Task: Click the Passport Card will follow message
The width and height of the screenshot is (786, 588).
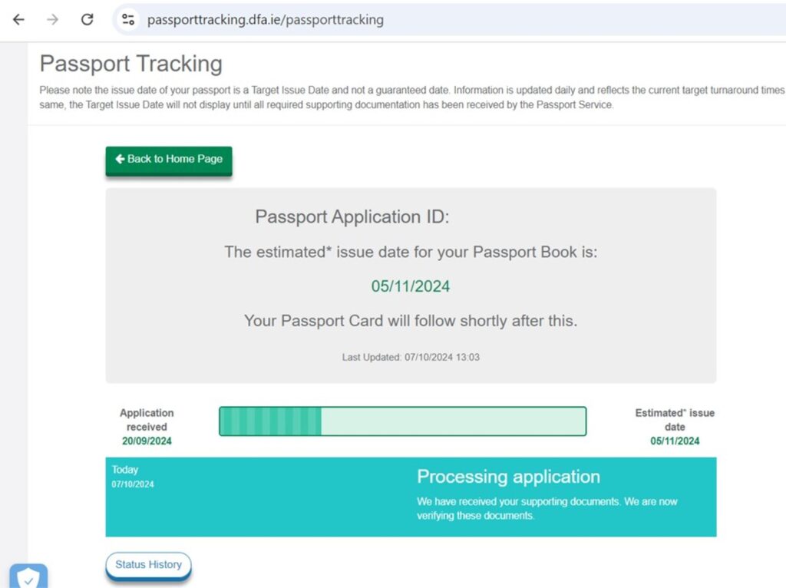Action: (411, 321)
